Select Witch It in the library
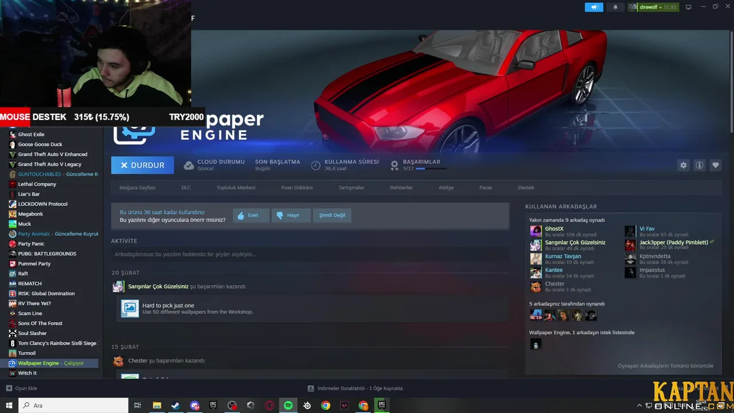The width and height of the screenshot is (734, 413). coord(27,373)
